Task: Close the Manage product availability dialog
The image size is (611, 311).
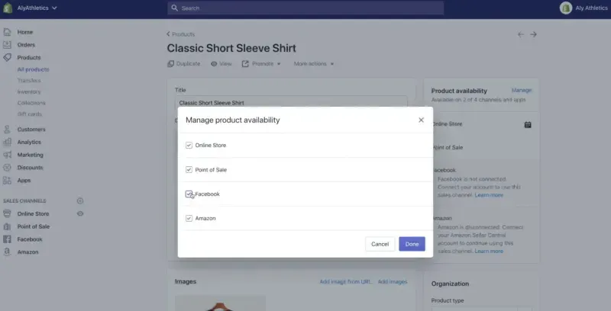Action: (x=421, y=120)
